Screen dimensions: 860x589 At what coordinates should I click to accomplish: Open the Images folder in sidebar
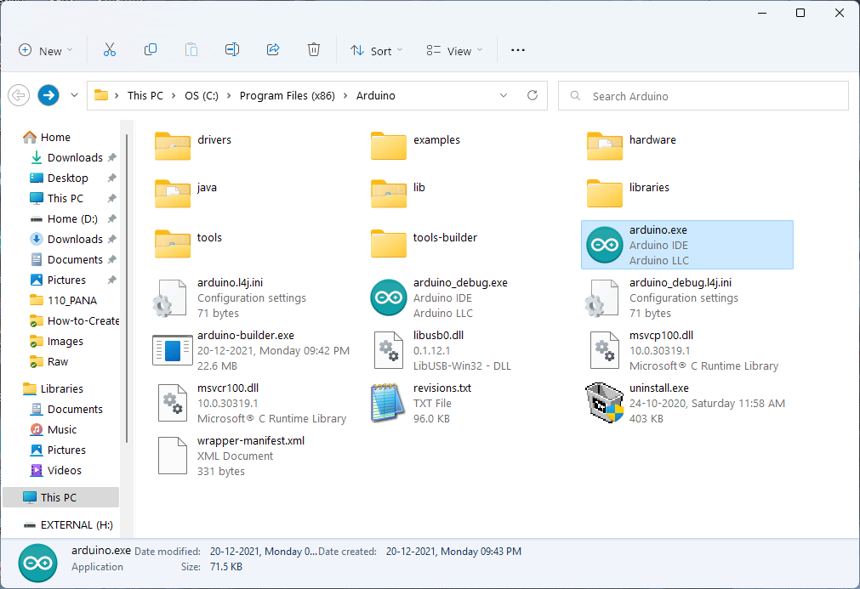[x=56, y=341]
